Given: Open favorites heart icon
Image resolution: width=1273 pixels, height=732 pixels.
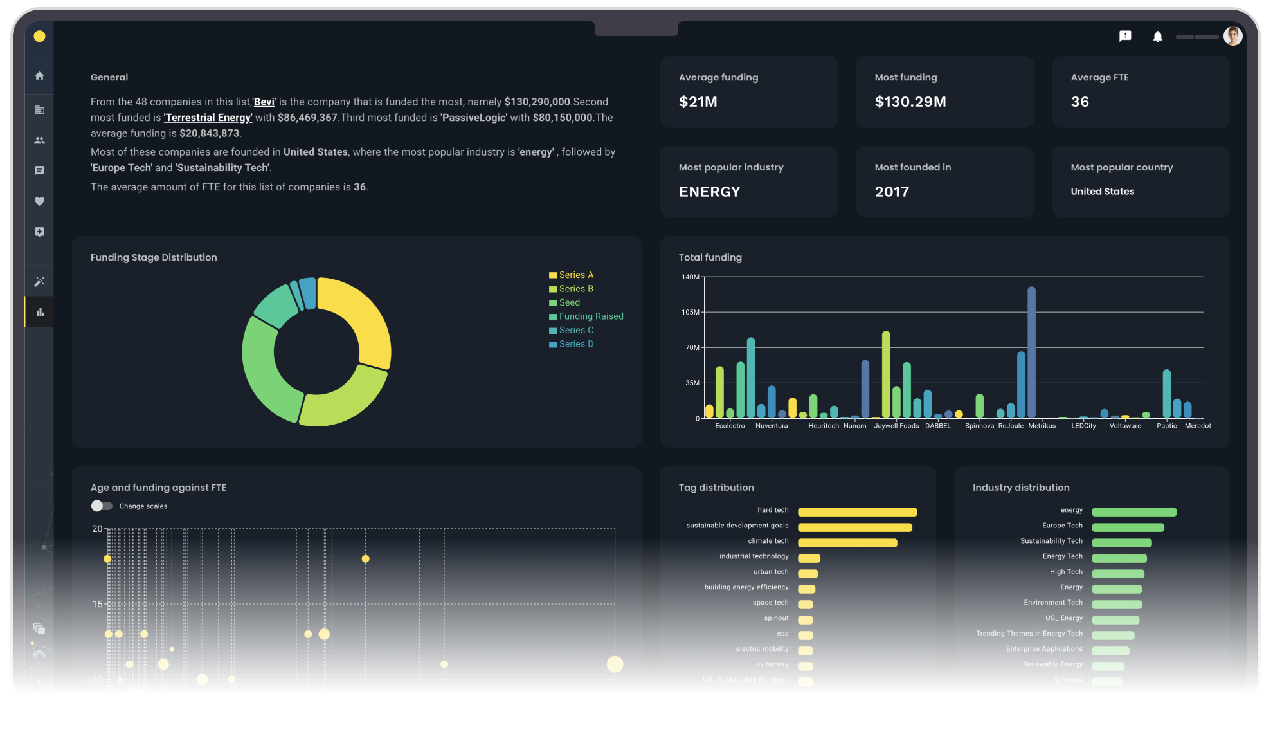Looking at the screenshot, I should (39, 201).
